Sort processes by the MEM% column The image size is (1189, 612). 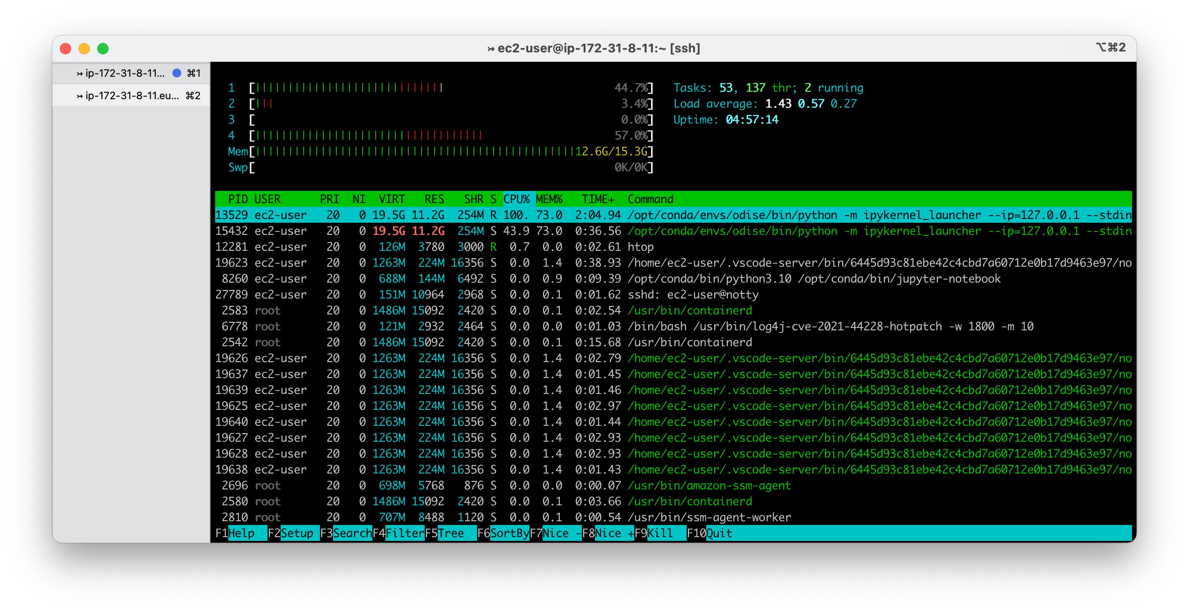pyautogui.click(x=550, y=199)
